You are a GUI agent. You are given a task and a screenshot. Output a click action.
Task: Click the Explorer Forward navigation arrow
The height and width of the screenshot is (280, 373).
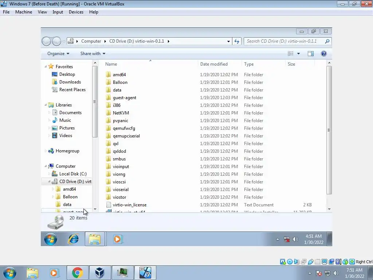tap(56, 41)
